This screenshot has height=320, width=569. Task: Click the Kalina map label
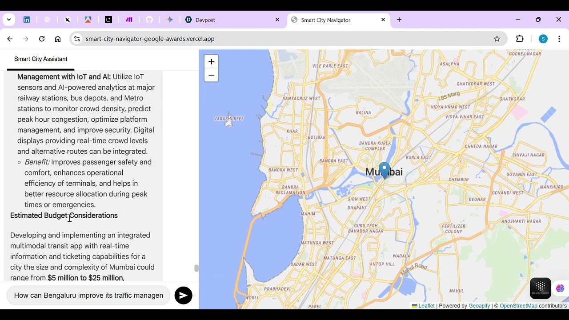[x=363, y=112]
